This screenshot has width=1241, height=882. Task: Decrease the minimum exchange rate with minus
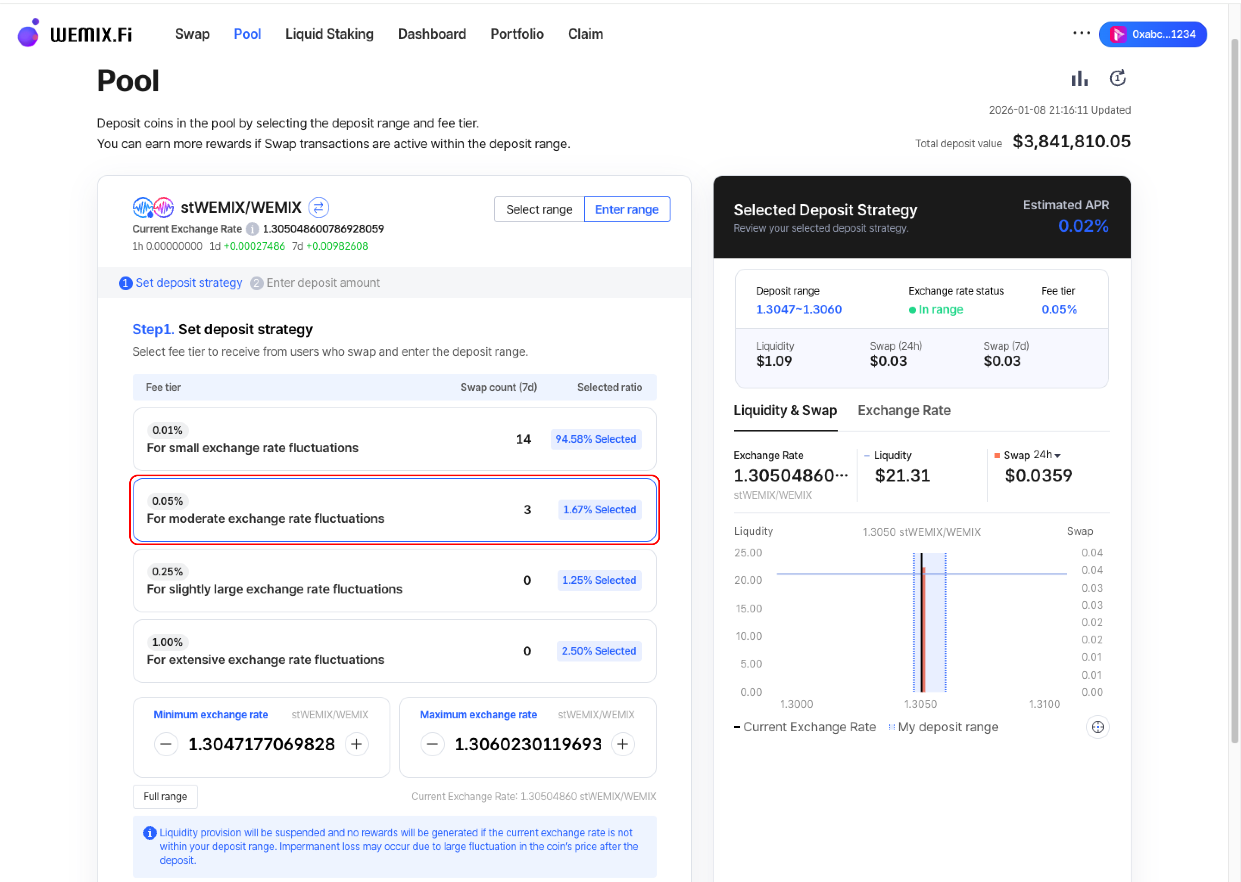[166, 744]
